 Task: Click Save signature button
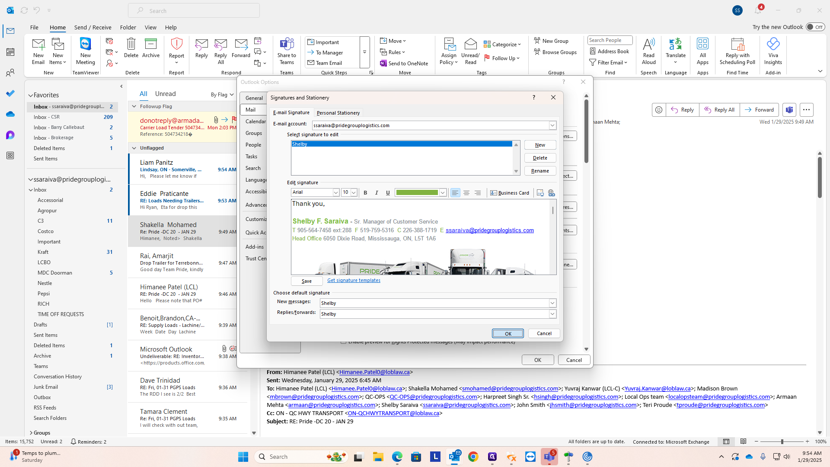click(306, 281)
